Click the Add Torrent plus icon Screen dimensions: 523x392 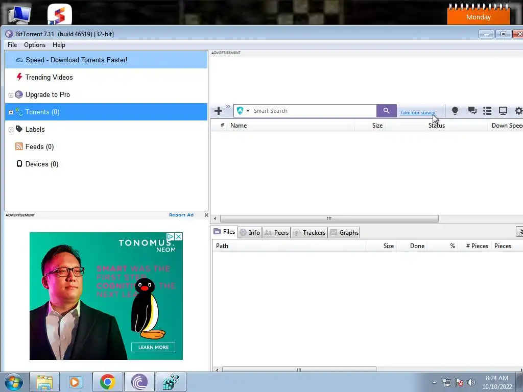coord(218,111)
